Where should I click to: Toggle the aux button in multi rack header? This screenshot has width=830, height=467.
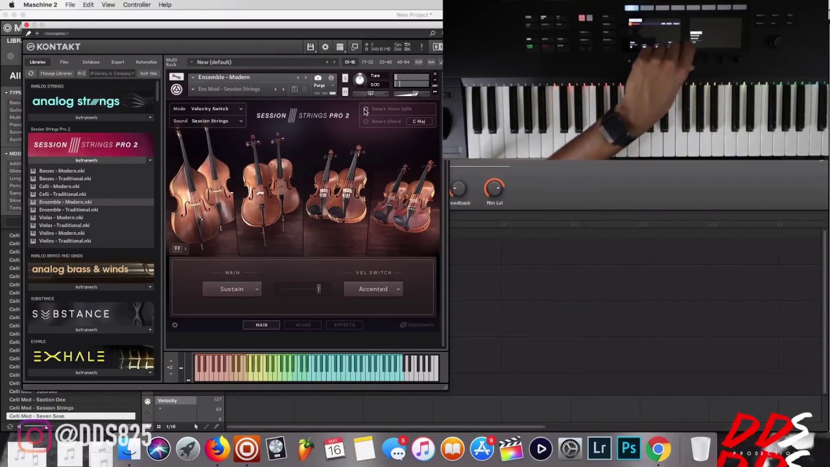(x=430, y=62)
